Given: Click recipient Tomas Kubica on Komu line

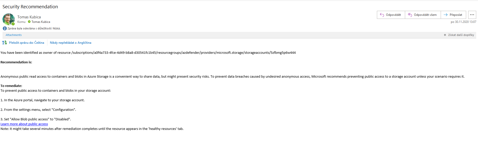Looking at the screenshot, I should (41, 22).
